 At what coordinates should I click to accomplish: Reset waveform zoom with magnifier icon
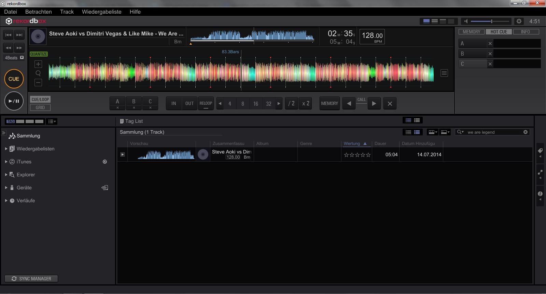click(x=38, y=73)
